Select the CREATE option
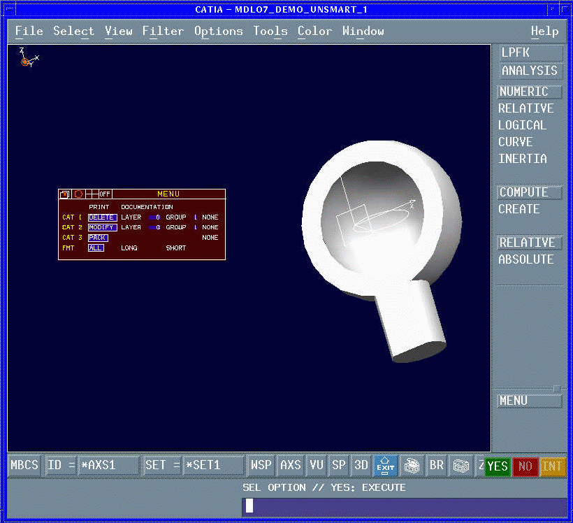 point(519,209)
